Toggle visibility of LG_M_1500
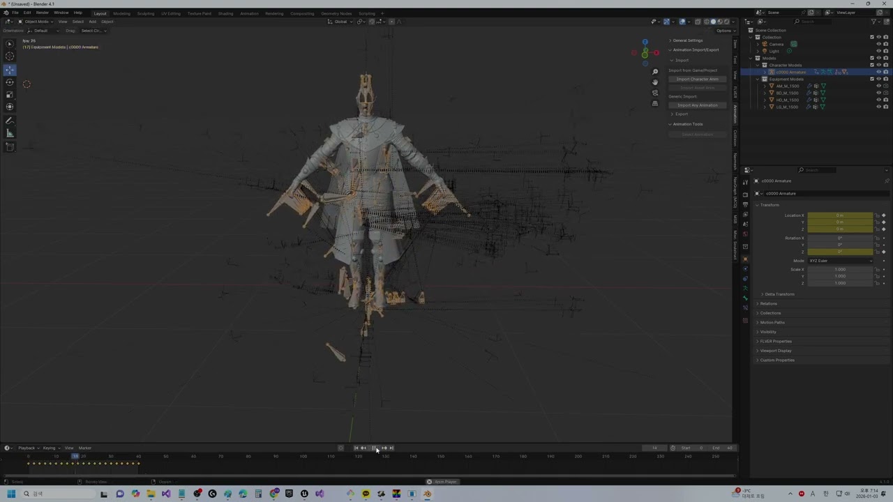This screenshot has height=502, width=893. point(878,107)
